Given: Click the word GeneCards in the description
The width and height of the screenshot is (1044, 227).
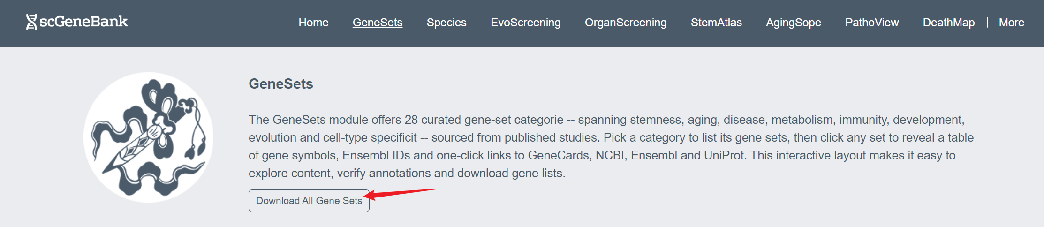Looking at the screenshot, I should tap(559, 155).
